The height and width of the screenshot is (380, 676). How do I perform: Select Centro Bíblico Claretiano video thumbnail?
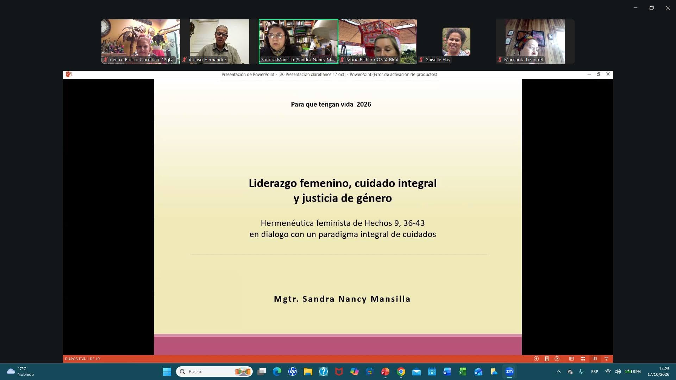[x=141, y=42]
